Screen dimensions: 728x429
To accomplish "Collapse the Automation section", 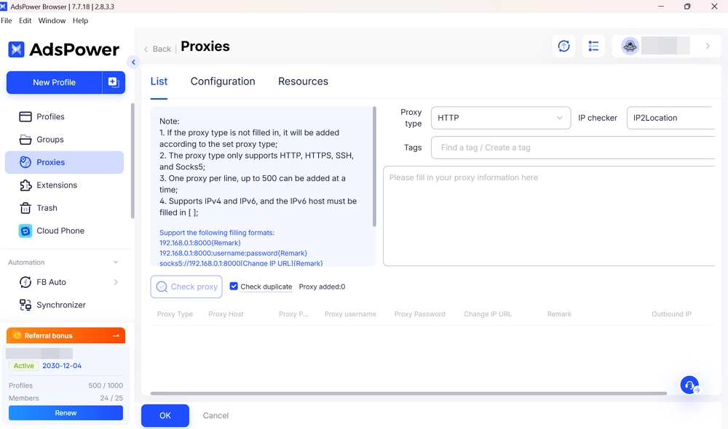I will click(115, 262).
